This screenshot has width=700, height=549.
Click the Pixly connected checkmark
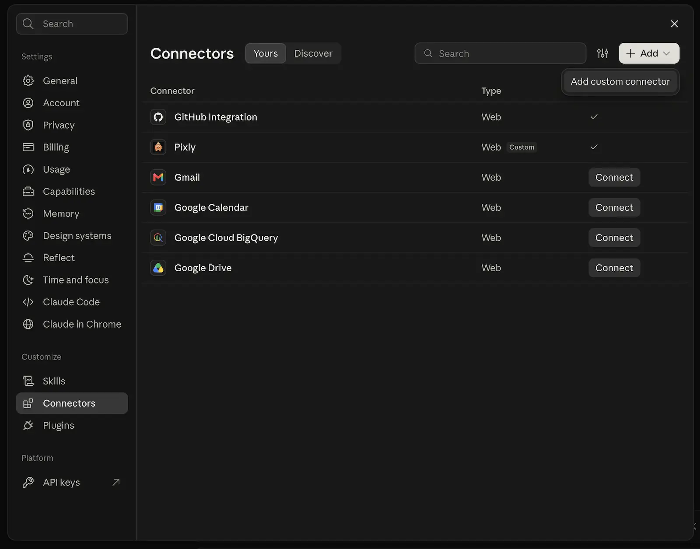point(594,147)
